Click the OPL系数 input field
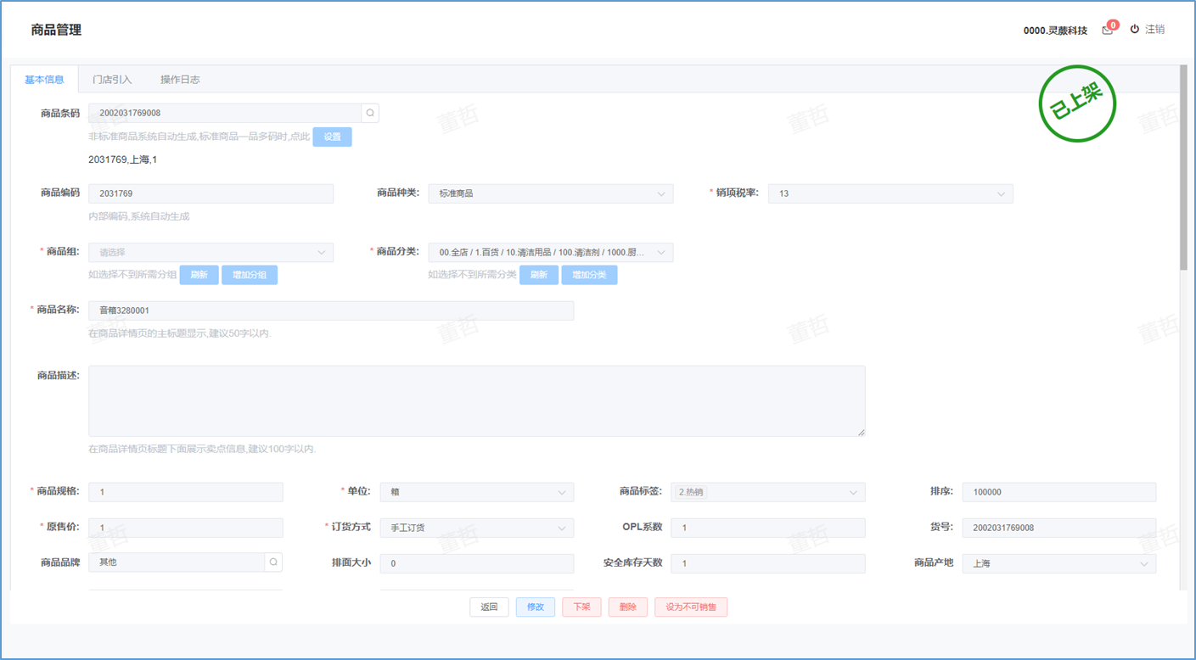The width and height of the screenshot is (1196, 660). 768,528
